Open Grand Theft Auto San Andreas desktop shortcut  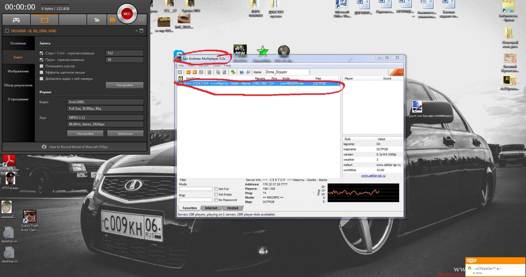click(29, 221)
